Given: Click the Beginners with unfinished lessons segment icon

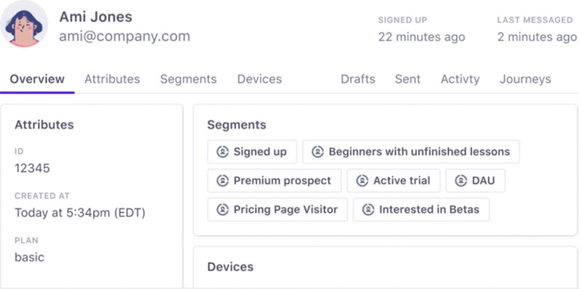Looking at the screenshot, I should click(317, 152).
